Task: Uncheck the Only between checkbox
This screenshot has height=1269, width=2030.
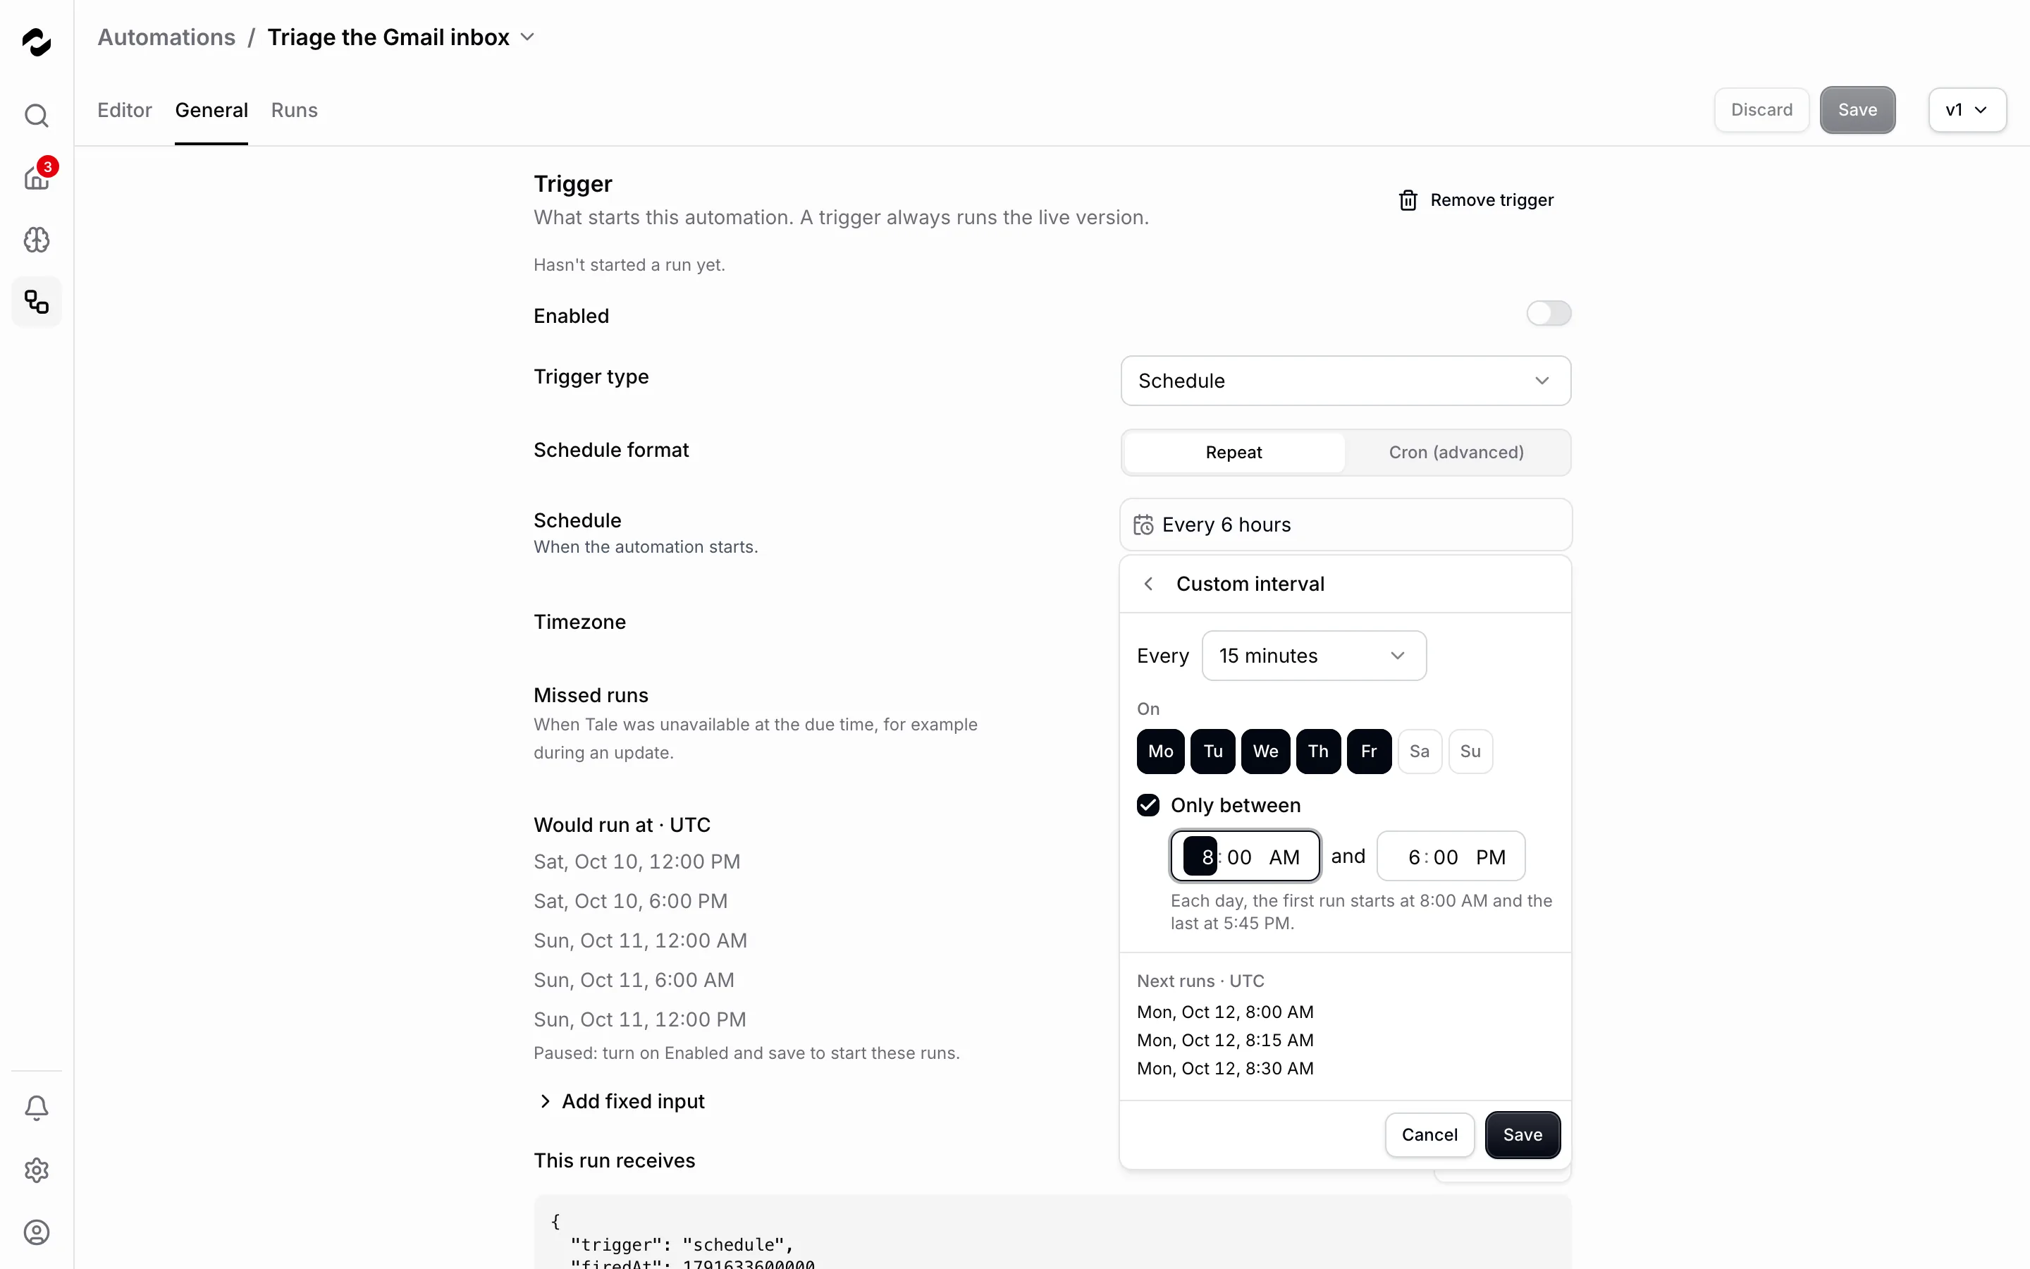Action: point(1148,805)
